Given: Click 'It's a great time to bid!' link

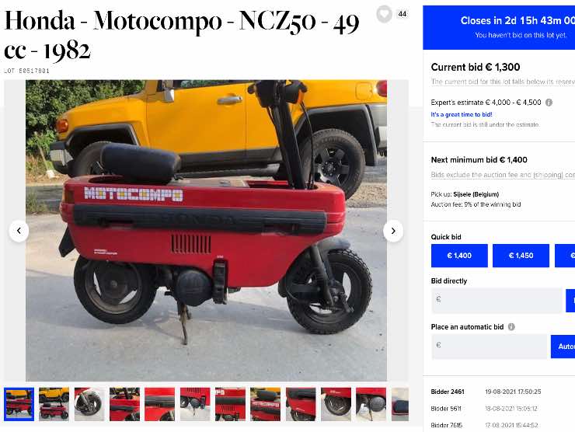Looking at the screenshot, I should point(462,114).
